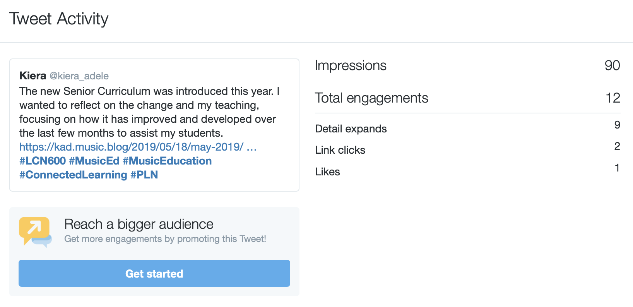Select the Impressions count of 90
The width and height of the screenshot is (633, 307).
tap(612, 66)
